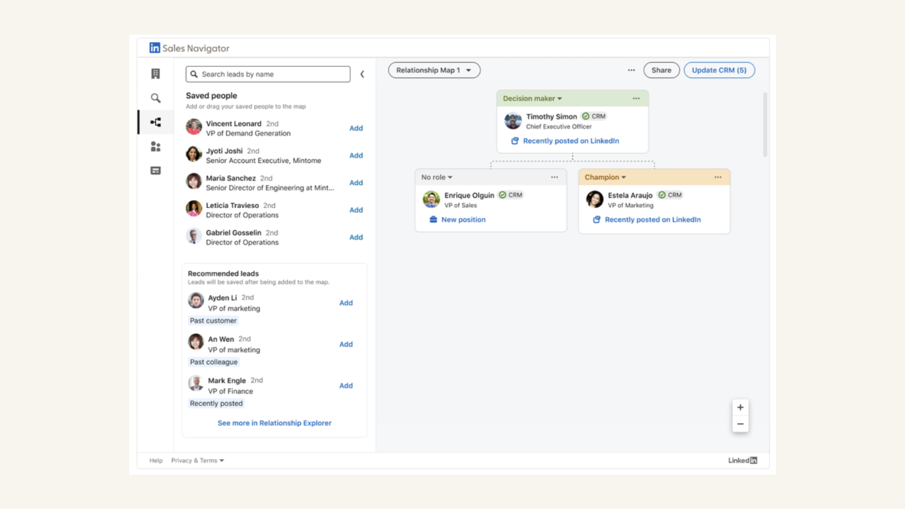The image size is (905, 509).
Task: Open the Accounts page from the sidebar
Action: 156,74
